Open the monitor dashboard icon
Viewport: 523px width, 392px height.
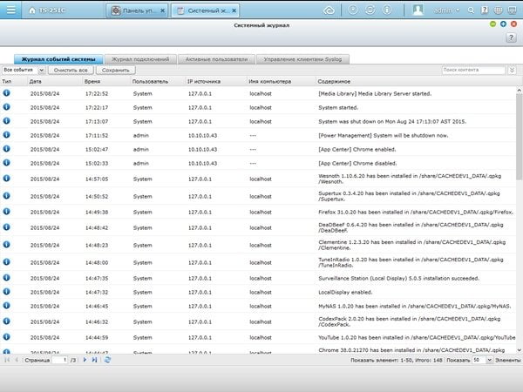click(x=512, y=10)
